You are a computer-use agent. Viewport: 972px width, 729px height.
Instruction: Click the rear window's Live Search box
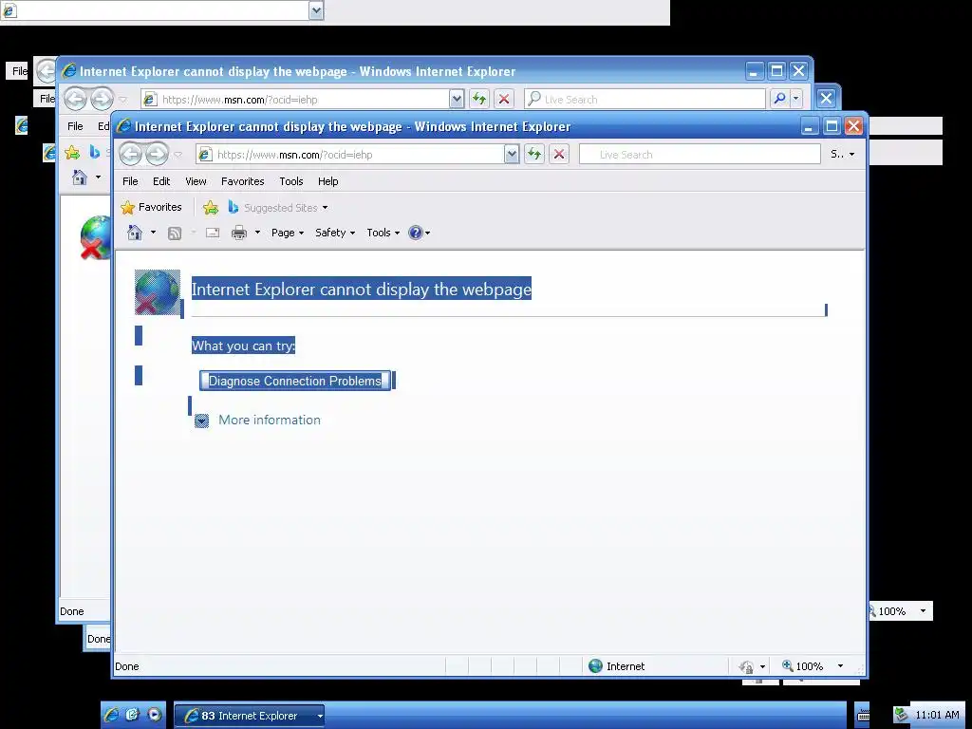tap(645, 99)
